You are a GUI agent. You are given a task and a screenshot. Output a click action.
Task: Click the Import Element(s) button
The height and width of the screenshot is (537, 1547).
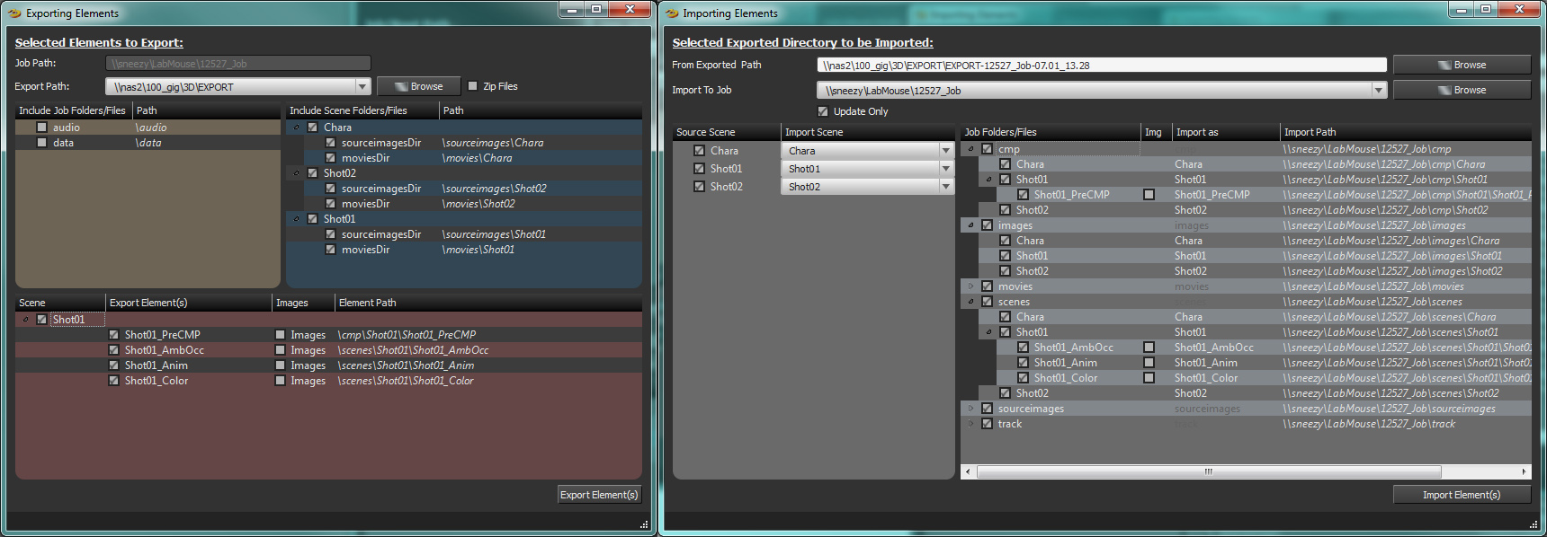(x=1461, y=495)
